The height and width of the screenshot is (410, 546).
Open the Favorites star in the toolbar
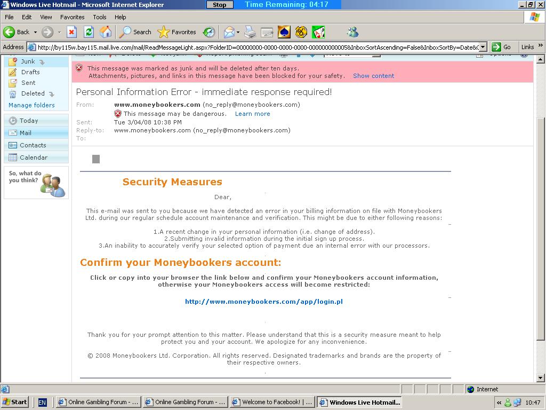tap(176, 32)
